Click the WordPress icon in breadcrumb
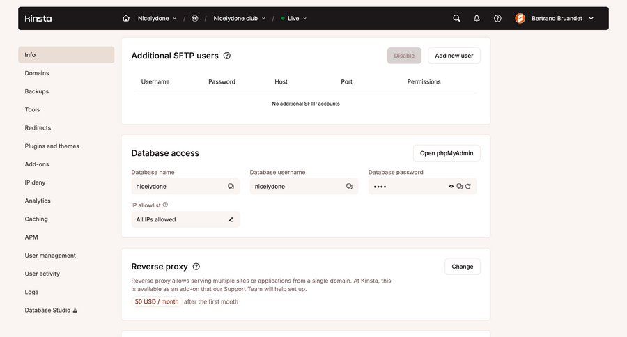Viewport: 627px width, 337px height. click(195, 18)
